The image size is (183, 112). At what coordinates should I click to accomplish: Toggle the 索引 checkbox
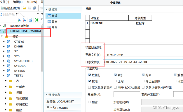(115, 75)
